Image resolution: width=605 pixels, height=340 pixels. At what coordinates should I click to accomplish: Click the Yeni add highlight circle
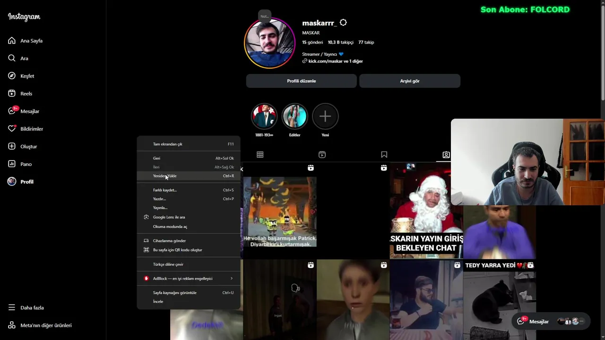[325, 116]
